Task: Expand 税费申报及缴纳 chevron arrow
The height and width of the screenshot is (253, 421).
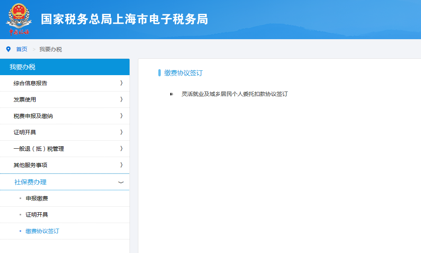Action: click(121, 116)
